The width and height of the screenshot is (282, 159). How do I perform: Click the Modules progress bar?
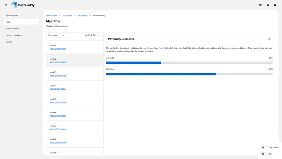[189, 74]
